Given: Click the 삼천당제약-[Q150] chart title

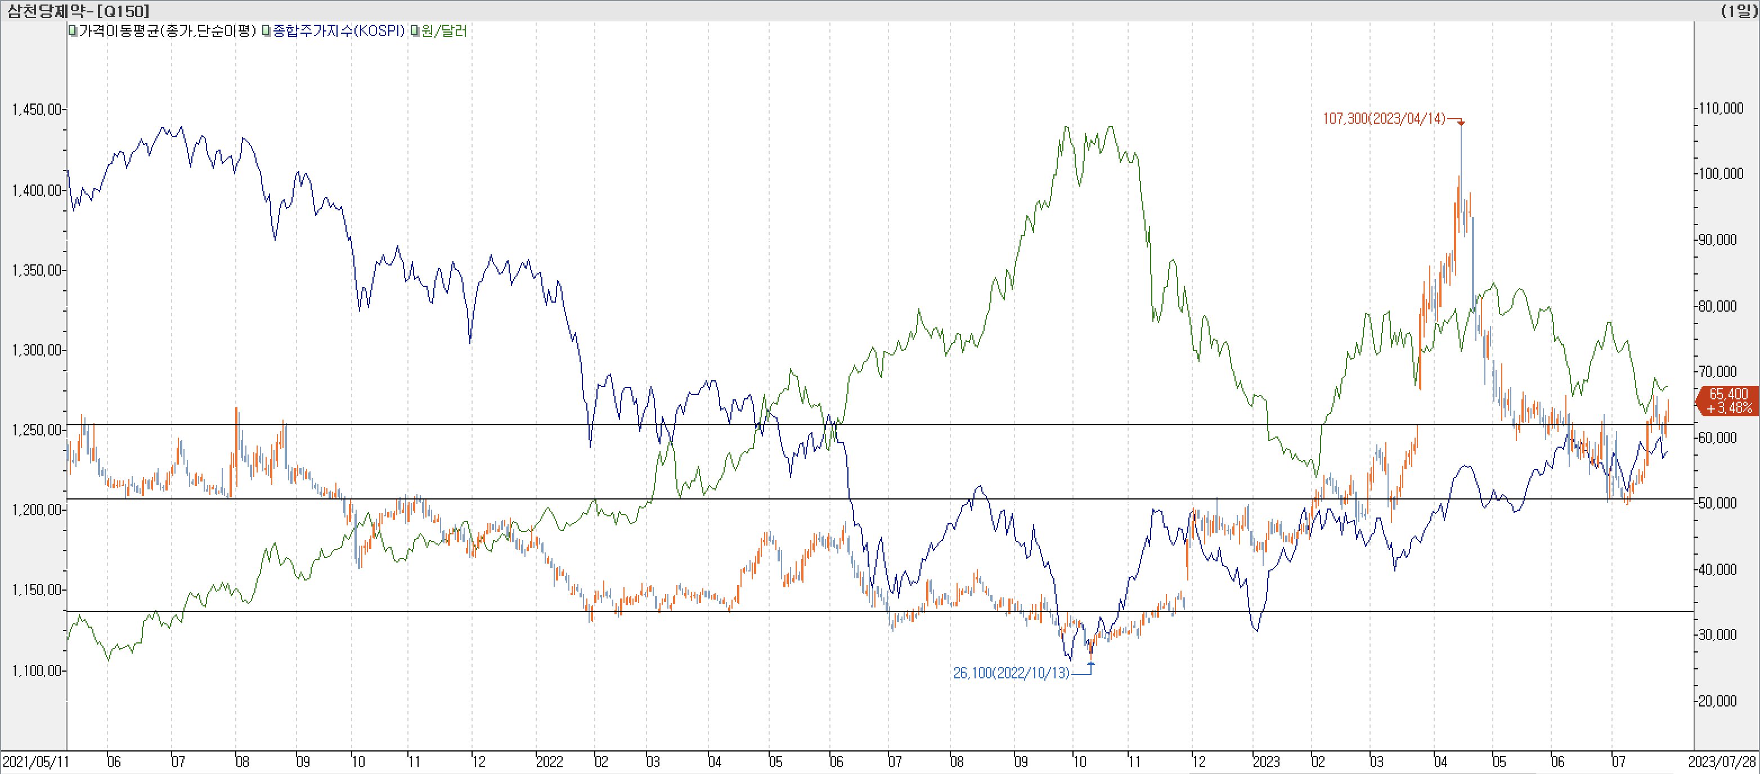Looking at the screenshot, I should pos(78,11).
